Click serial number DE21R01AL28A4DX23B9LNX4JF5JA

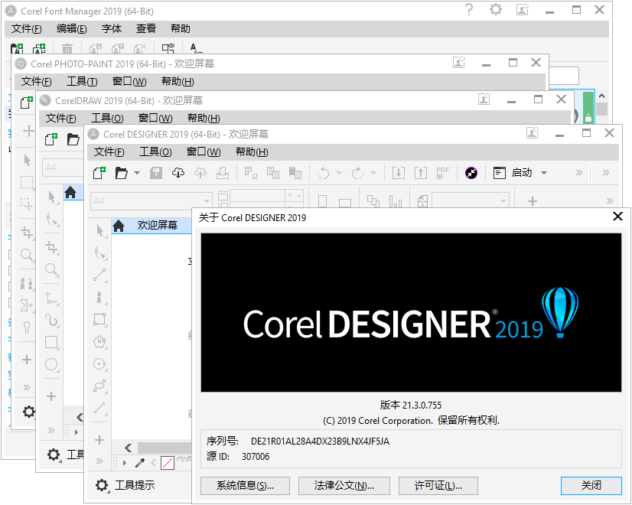[x=320, y=441]
